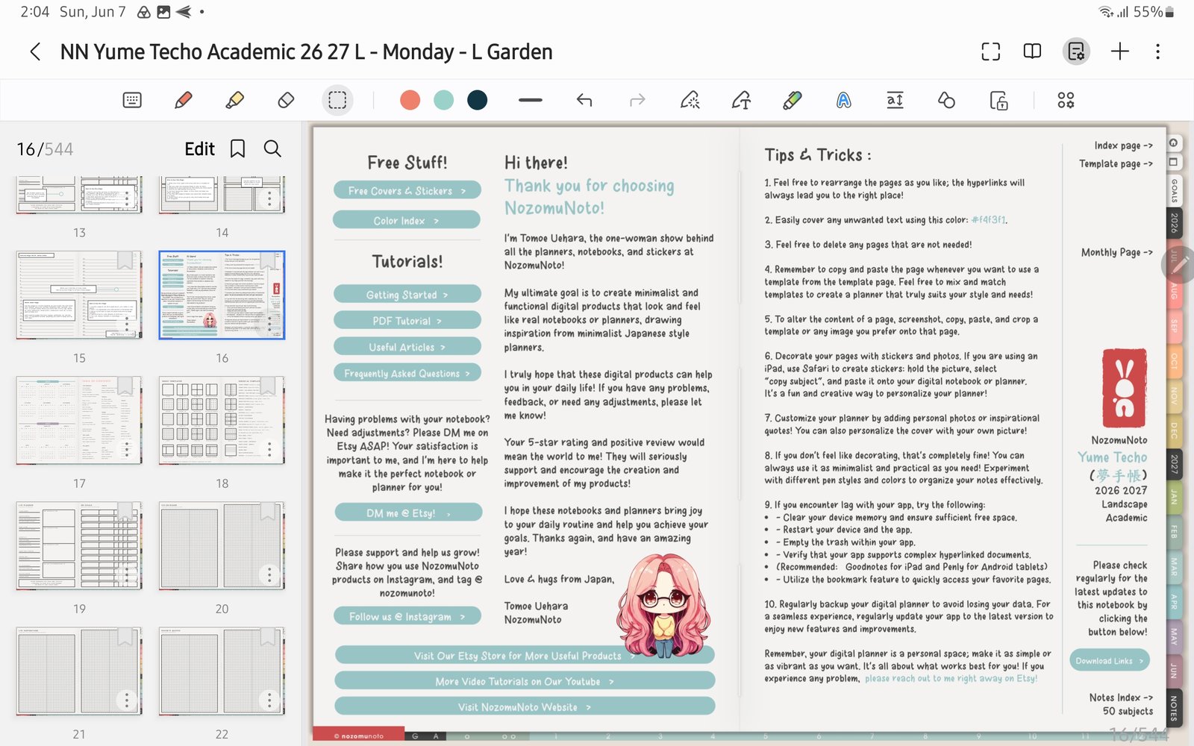Screen dimensions: 1194x746
Task: Open page 18 thumbnail
Action: (x=222, y=421)
